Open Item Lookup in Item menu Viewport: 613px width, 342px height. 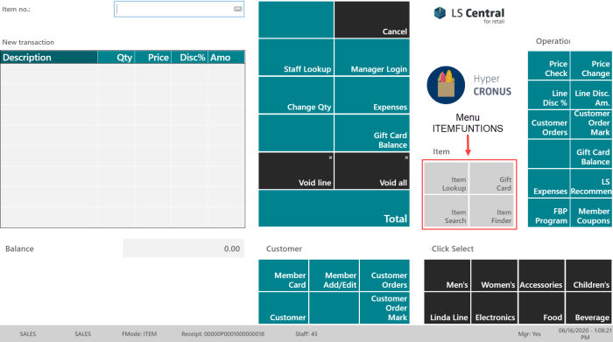coord(447,178)
